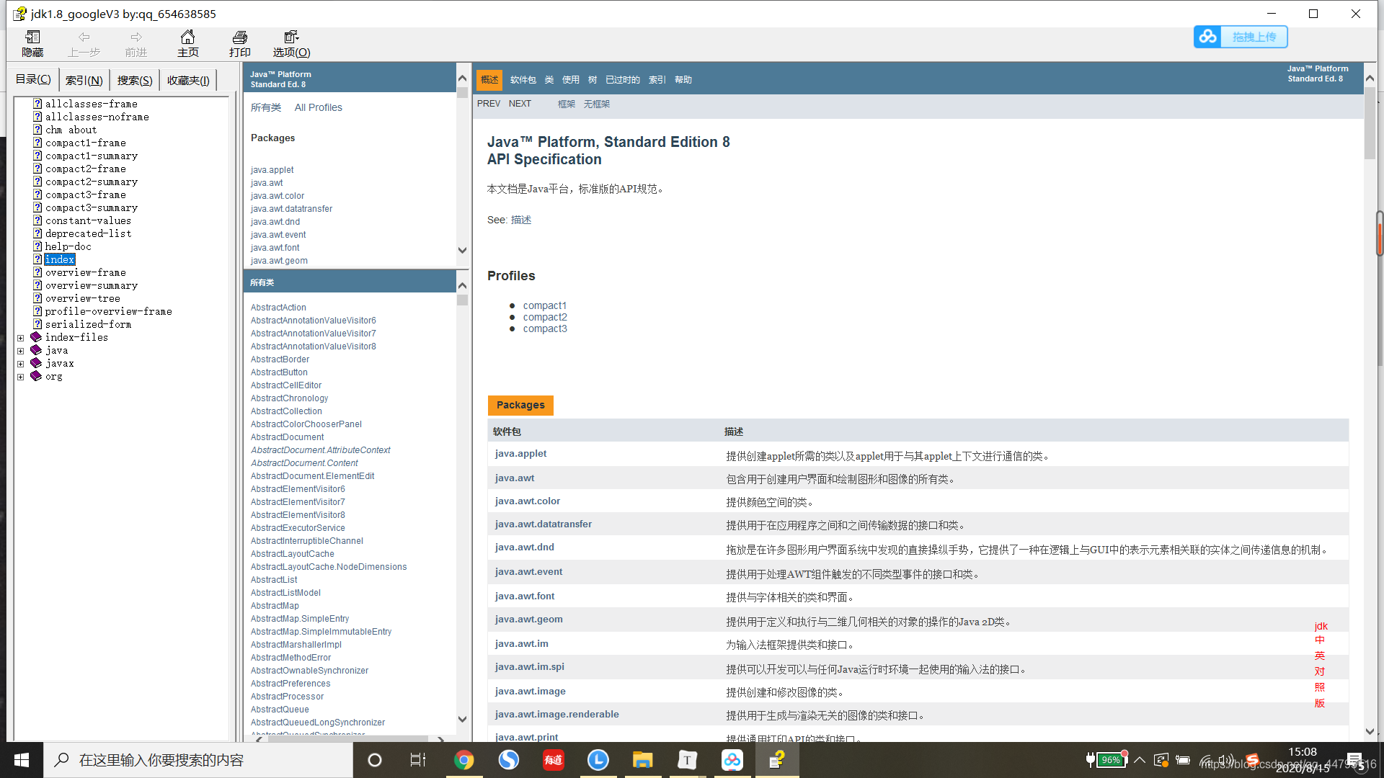Click the compact3 profile link
This screenshot has height=778, width=1384.
click(545, 328)
